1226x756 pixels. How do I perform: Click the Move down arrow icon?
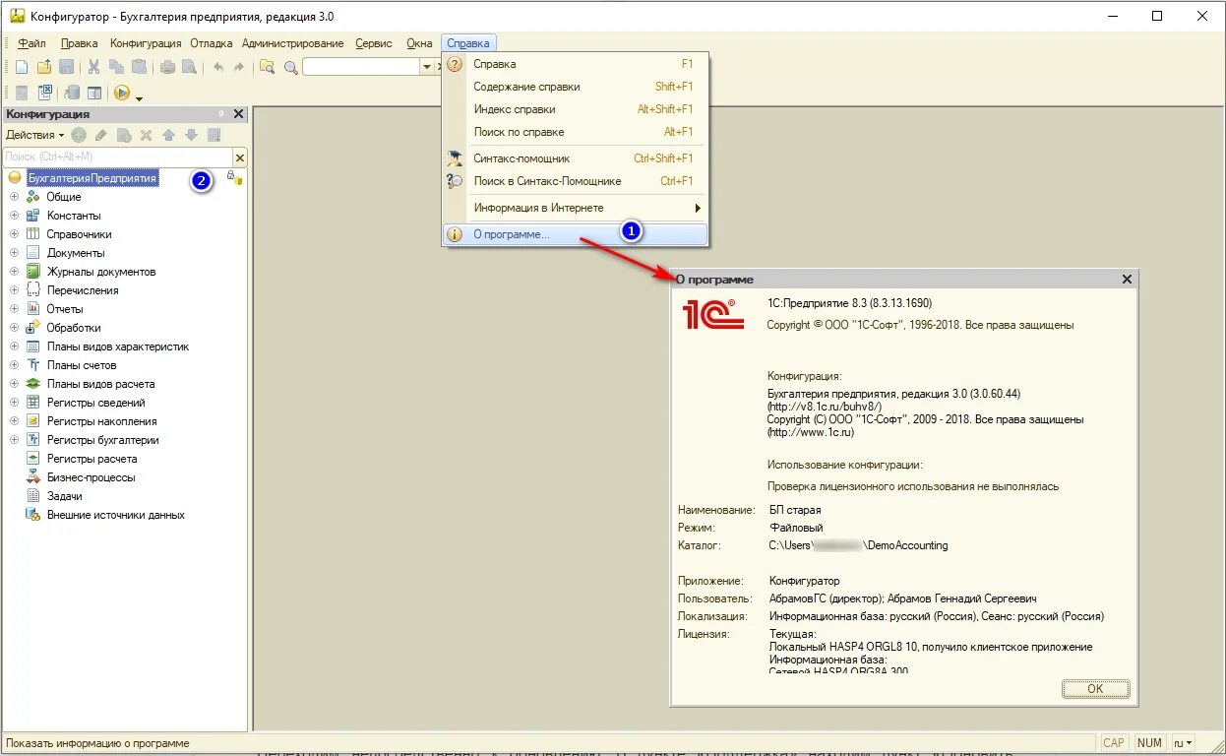pyautogui.click(x=191, y=135)
